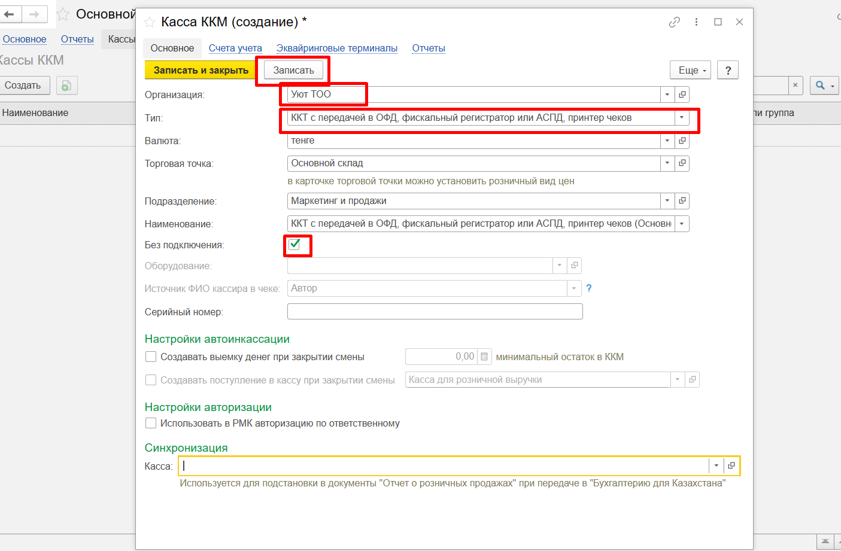This screenshot has width=841, height=551.
Task: Click the Записать и закрыть button
Action: point(201,70)
